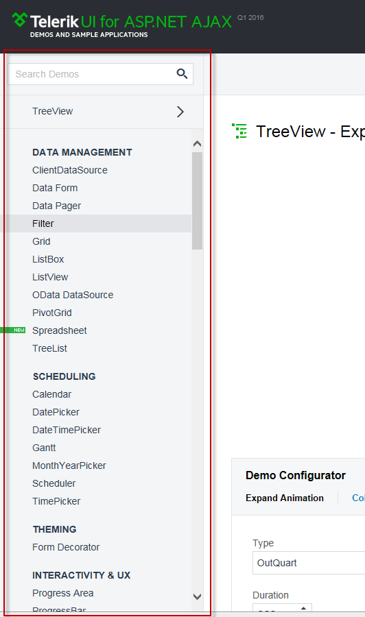This screenshot has width=365, height=617.
Task: Click the NEW badge beside Spreadsheet
Action: pos(12,330)
